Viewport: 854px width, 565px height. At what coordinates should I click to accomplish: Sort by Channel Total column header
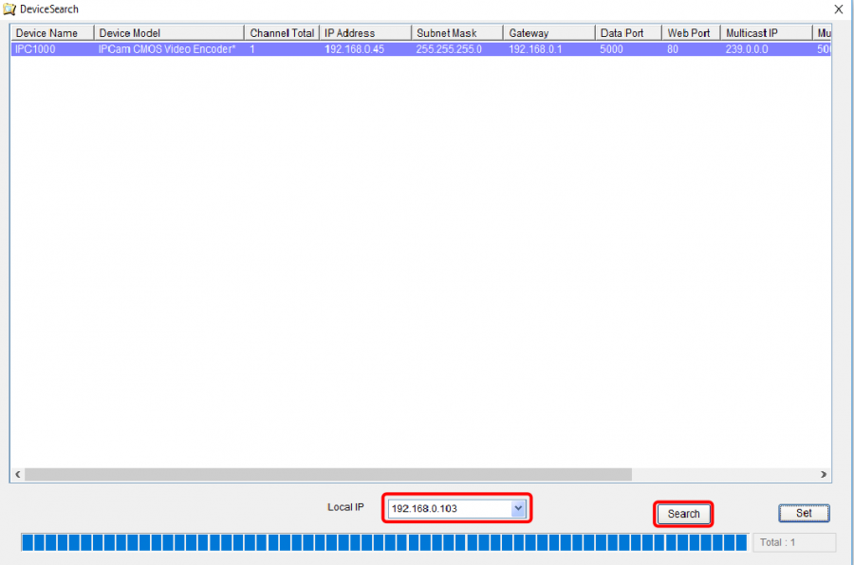(281, 33)
